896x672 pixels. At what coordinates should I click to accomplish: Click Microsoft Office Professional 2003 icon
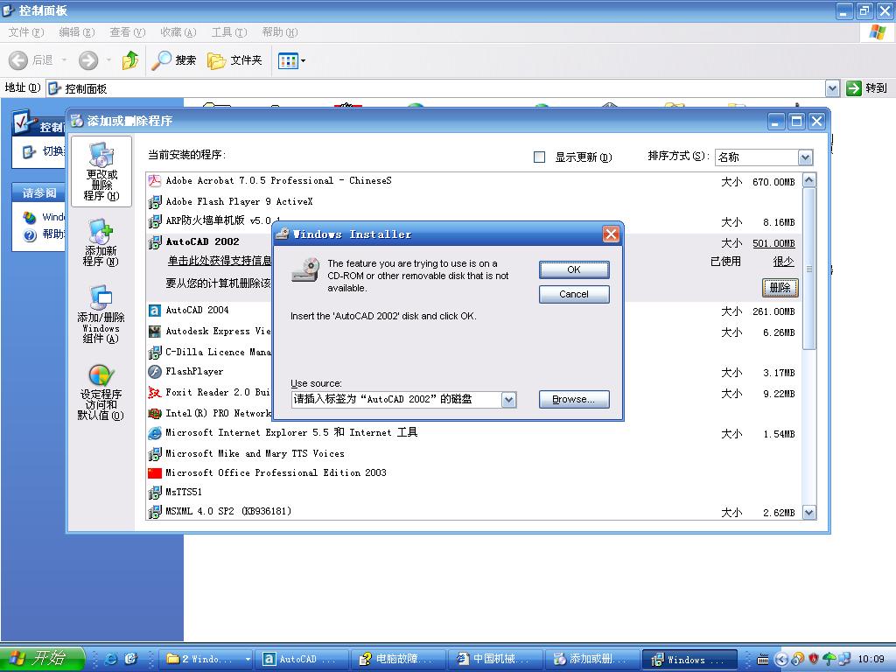155,473
